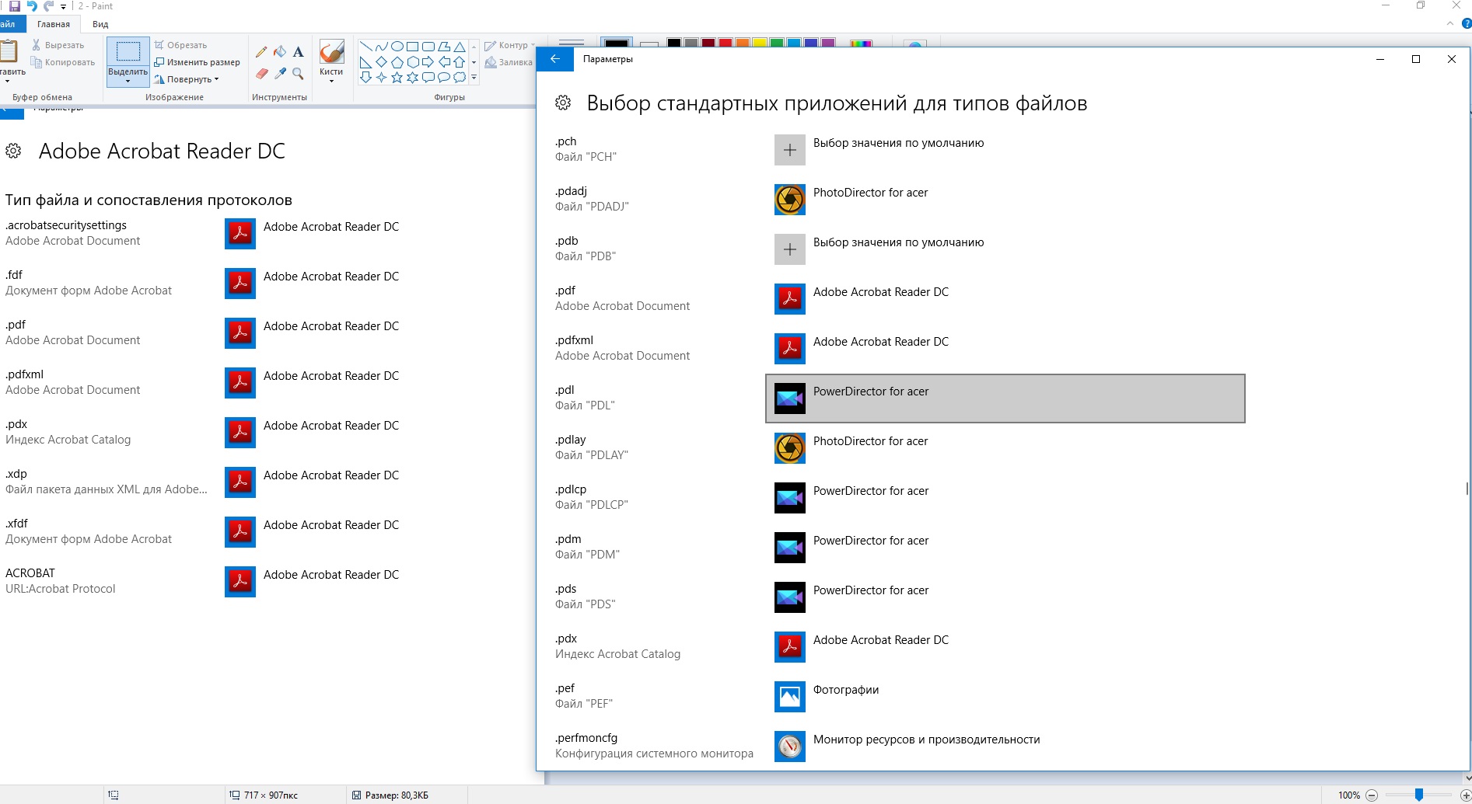Change Adobe Reader default for .pdf
The image size is (1472, 804).
[1005, 299]
